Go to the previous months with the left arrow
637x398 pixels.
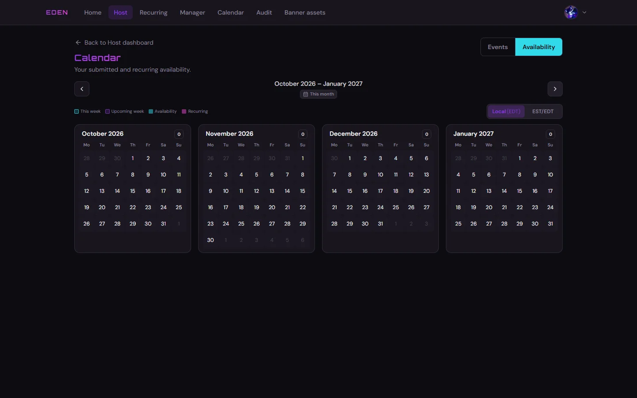point(82,89)
